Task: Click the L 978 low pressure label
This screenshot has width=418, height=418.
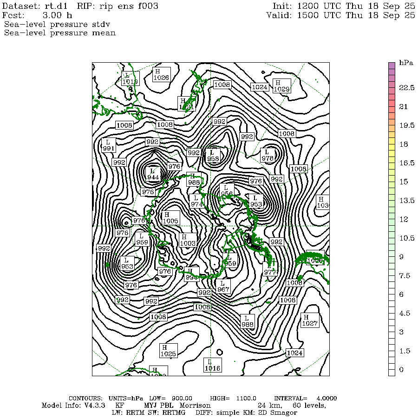Action: (x=268, y=155)
